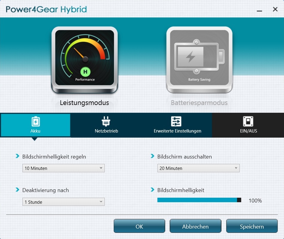Open the Akku tab
The image size is (284, 239).
pyautogui.click(x=35, y=125)
